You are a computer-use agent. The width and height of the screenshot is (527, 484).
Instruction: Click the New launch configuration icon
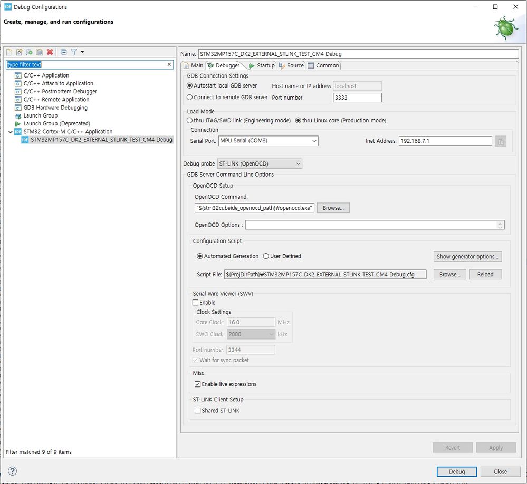pyautogui.click(x=9, y=52)
